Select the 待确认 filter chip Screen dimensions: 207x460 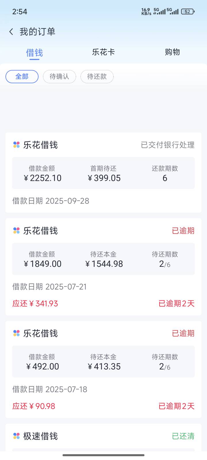coord(60,76)
